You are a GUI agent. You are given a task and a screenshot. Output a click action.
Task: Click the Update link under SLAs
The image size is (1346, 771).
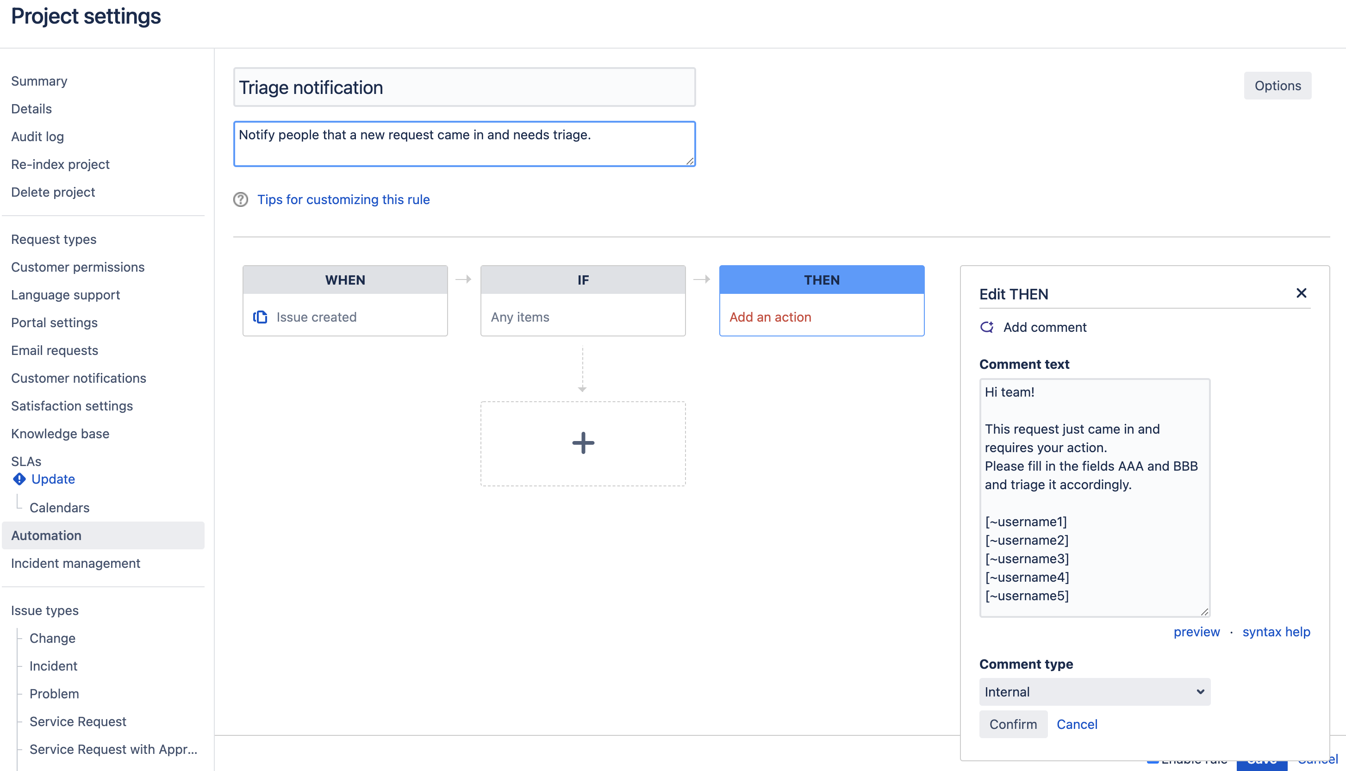pos(53,479)
